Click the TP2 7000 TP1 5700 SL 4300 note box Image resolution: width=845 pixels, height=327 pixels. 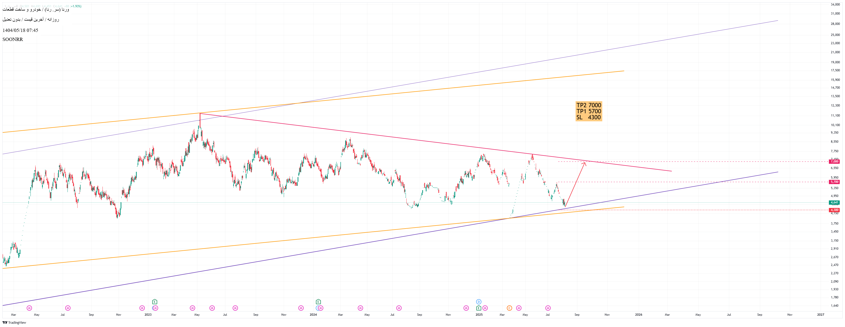tap(589, 111)
